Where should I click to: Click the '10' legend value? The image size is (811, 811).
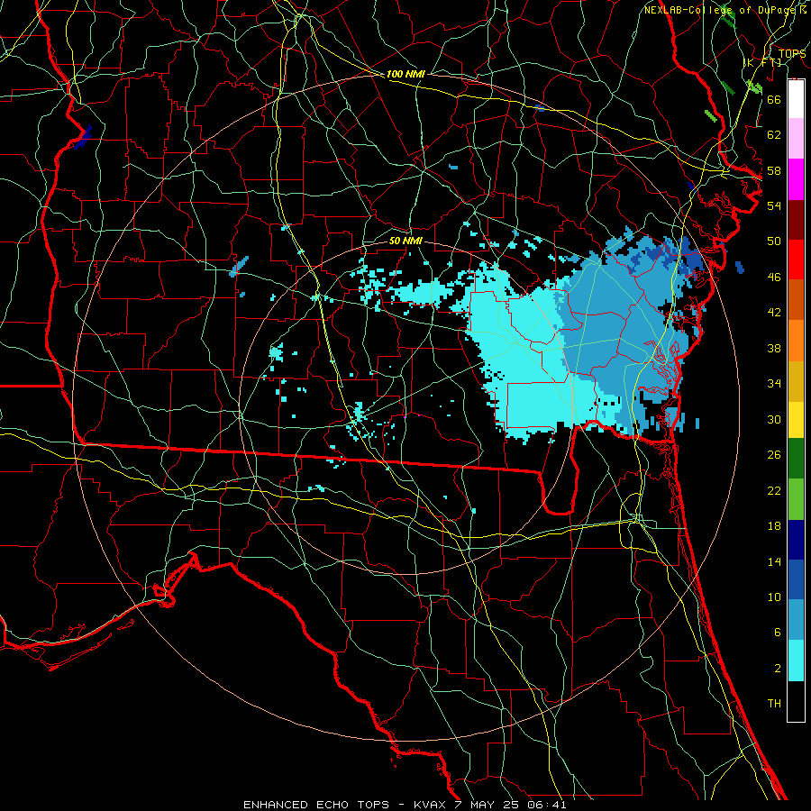(x=774, y=597)
